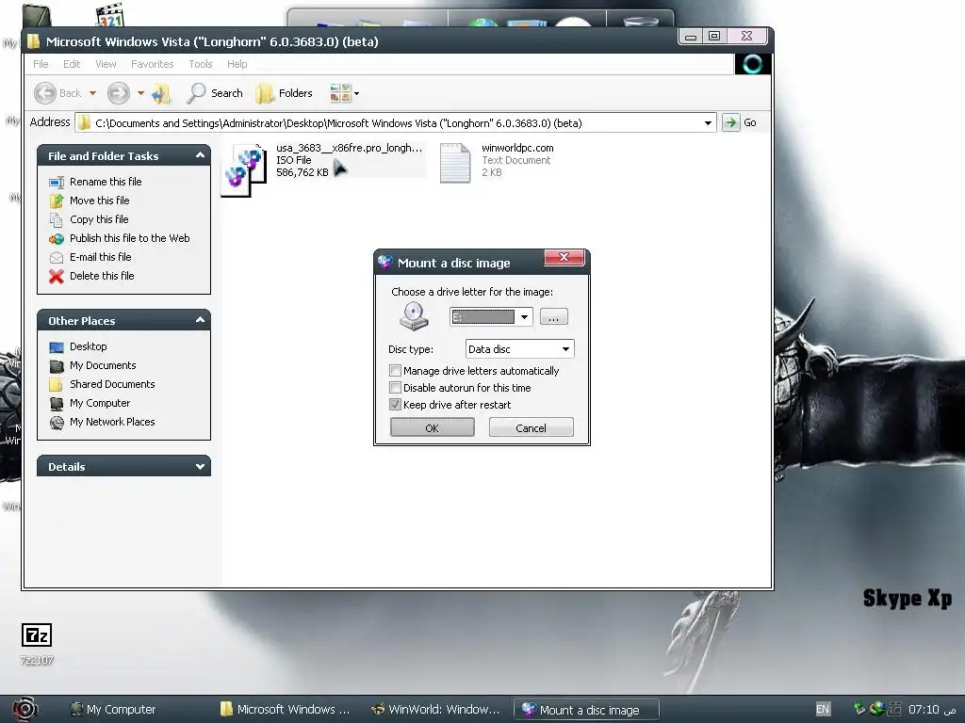Open the Favorites menu
This screenshot has width=965, height=723.
click(152, 64)
